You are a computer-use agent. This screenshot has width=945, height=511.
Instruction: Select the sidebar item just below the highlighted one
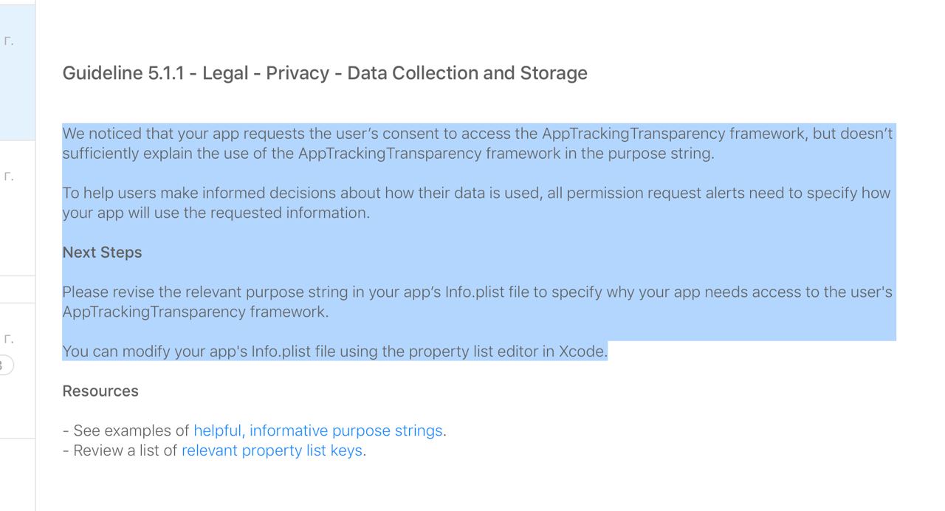[x=17, y=208]
